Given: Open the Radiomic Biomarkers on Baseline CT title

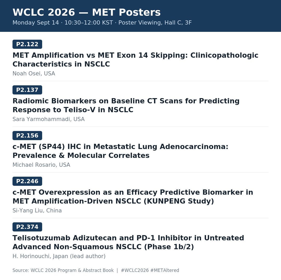Looking at the screenshot, I should pyautogui.click(x=126, y=105).
